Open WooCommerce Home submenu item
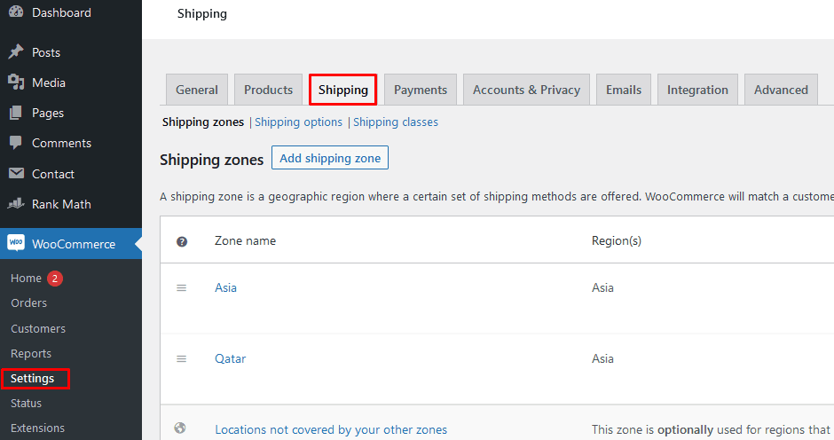The height and width of the screenshot is (440, 834). click(x=26, y=278)
